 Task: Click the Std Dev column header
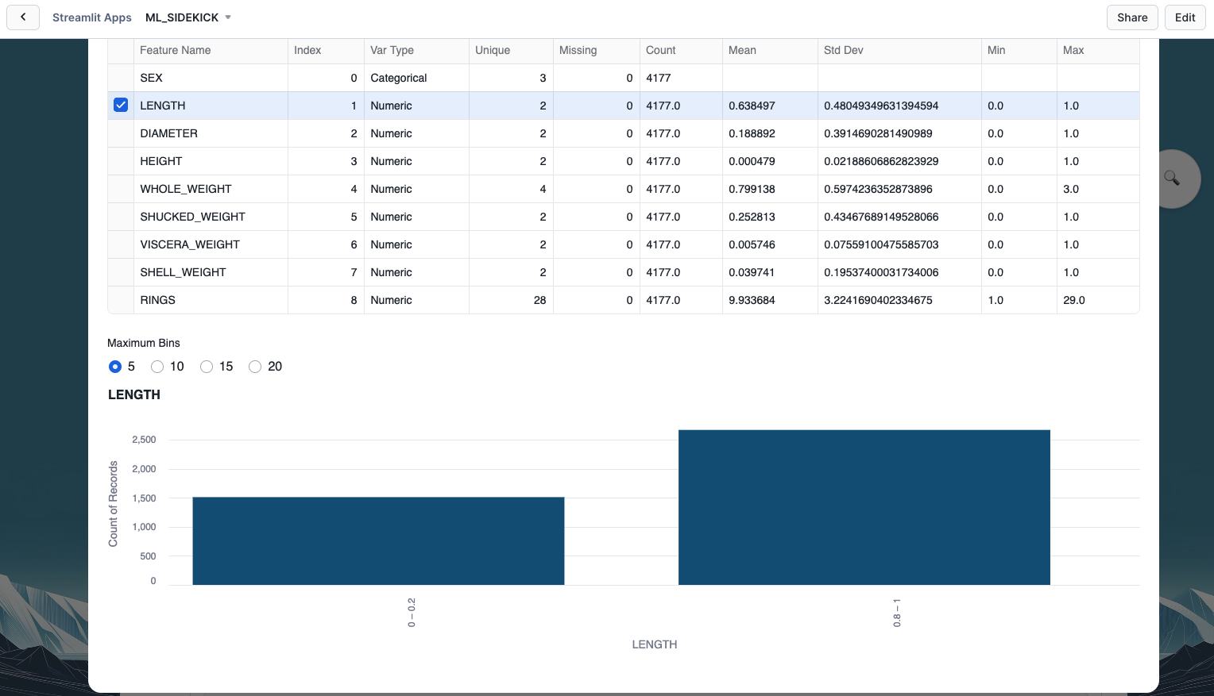(843, 50)
